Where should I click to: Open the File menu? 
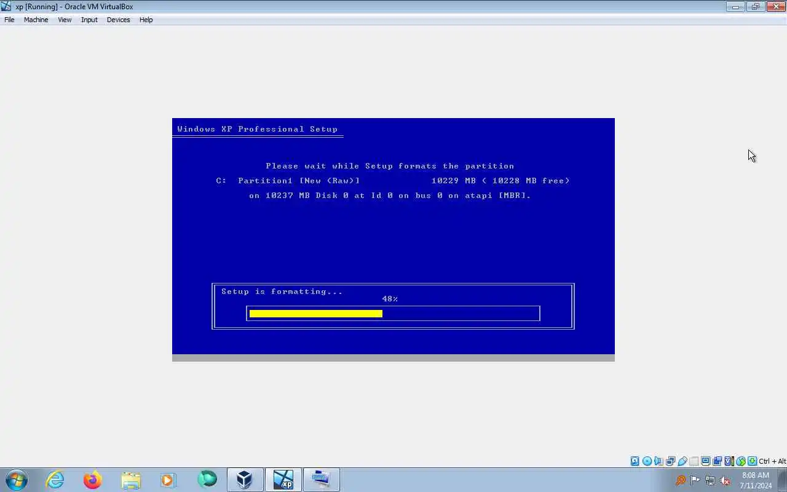9,20
